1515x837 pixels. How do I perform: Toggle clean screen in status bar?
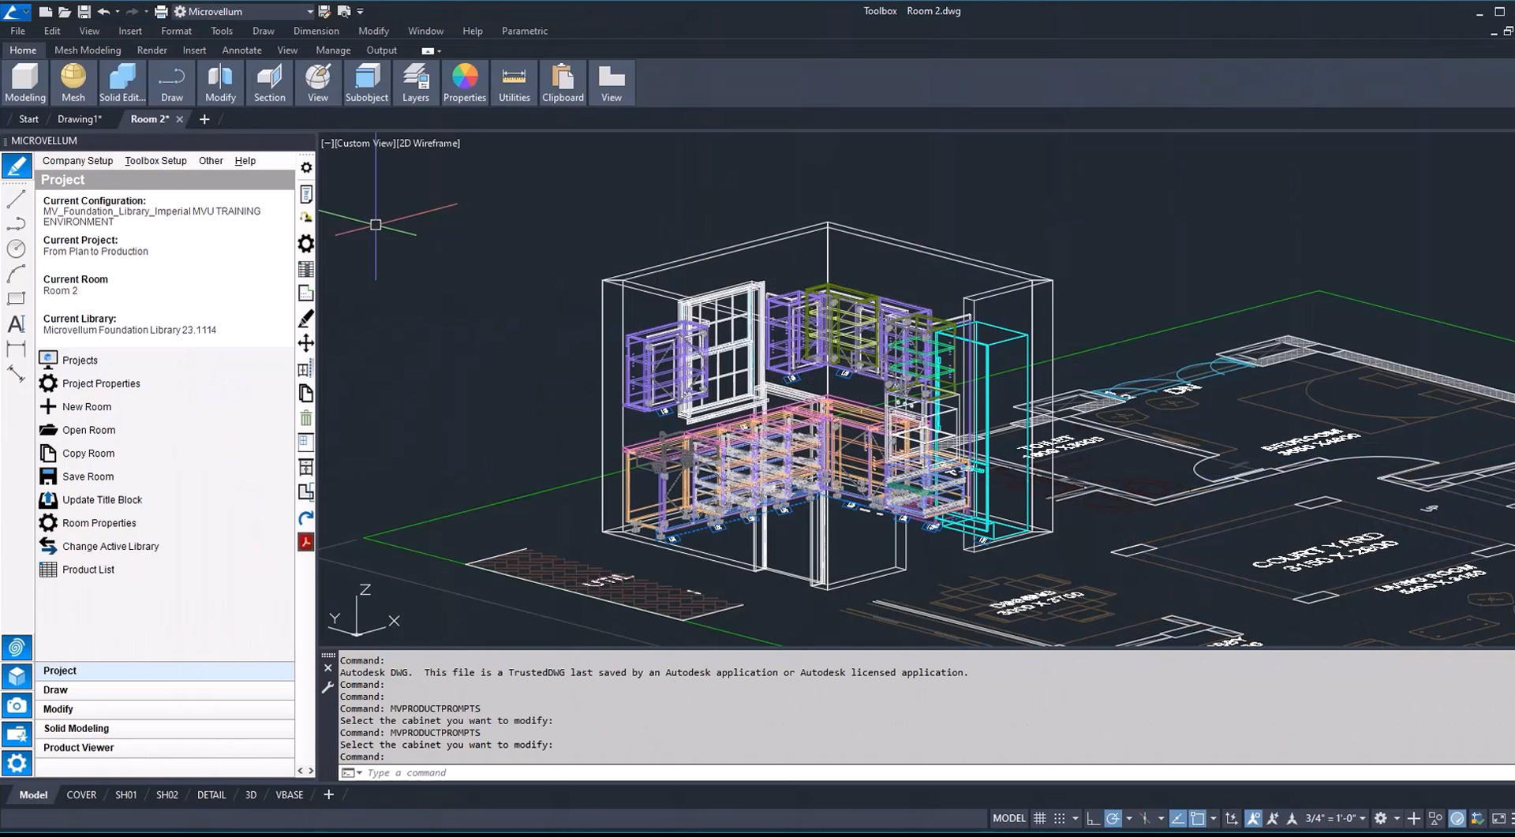(x=1498, y=818)
